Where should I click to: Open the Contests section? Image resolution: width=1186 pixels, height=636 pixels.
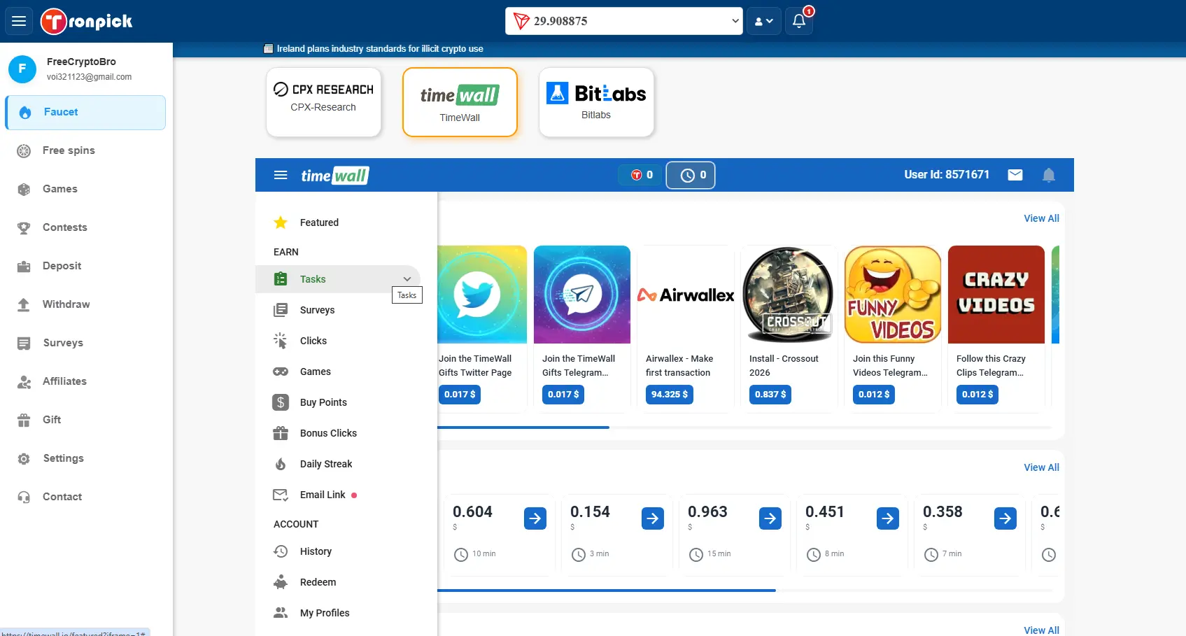pyautogui.click(x=85, y=227)
